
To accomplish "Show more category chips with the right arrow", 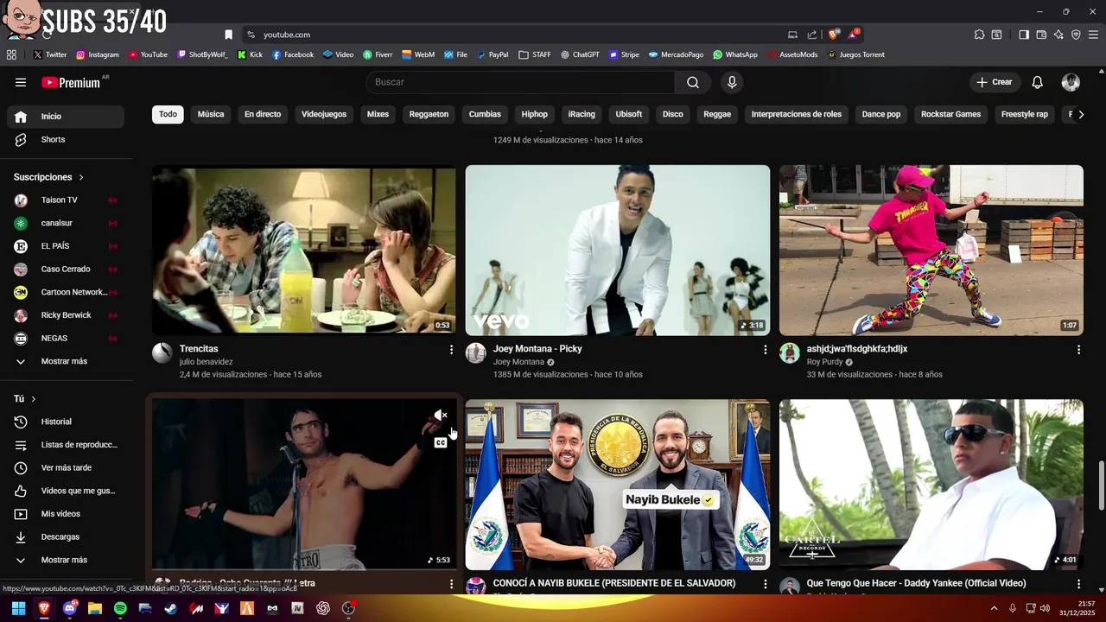I will click(1080, 114).
